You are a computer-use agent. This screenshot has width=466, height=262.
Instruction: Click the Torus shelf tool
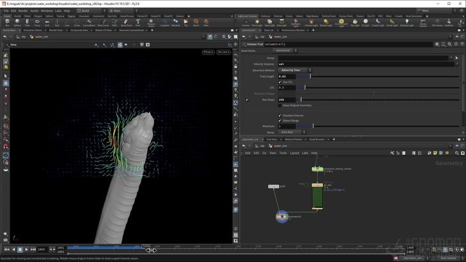pos(37,22)
